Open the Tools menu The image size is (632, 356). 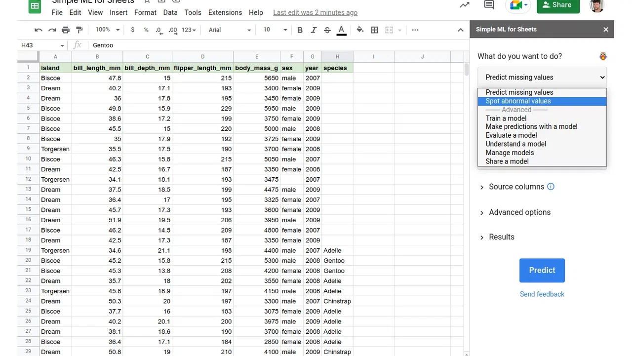pyautogui.click(x=193, y=12)
